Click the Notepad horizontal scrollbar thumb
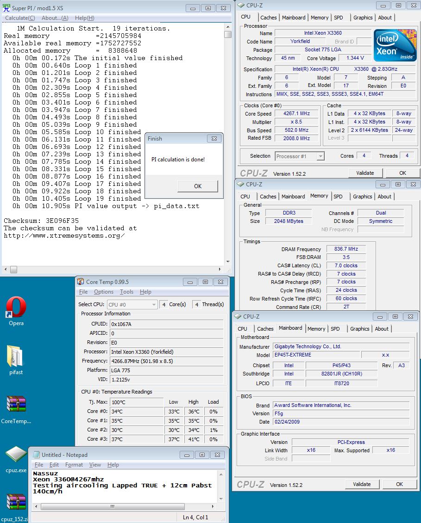Image resolution: width=421 pixels, height=523 pixels. click(x=113, y=506)
